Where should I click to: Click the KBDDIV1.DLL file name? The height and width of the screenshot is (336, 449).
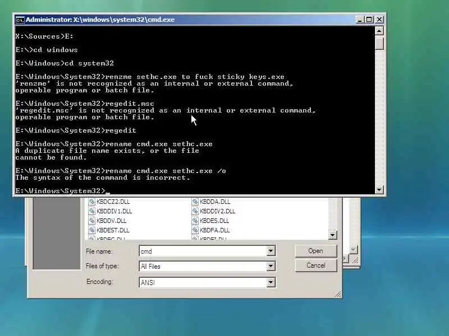[x=114, y=212]
